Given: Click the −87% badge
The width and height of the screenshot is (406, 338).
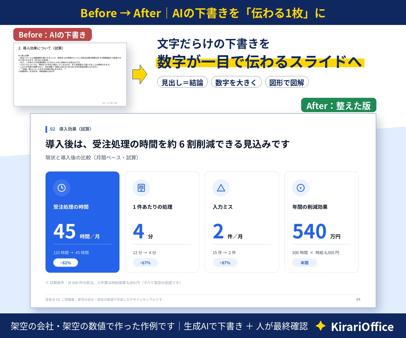Looking at the screenshot, I should (225, 263).
